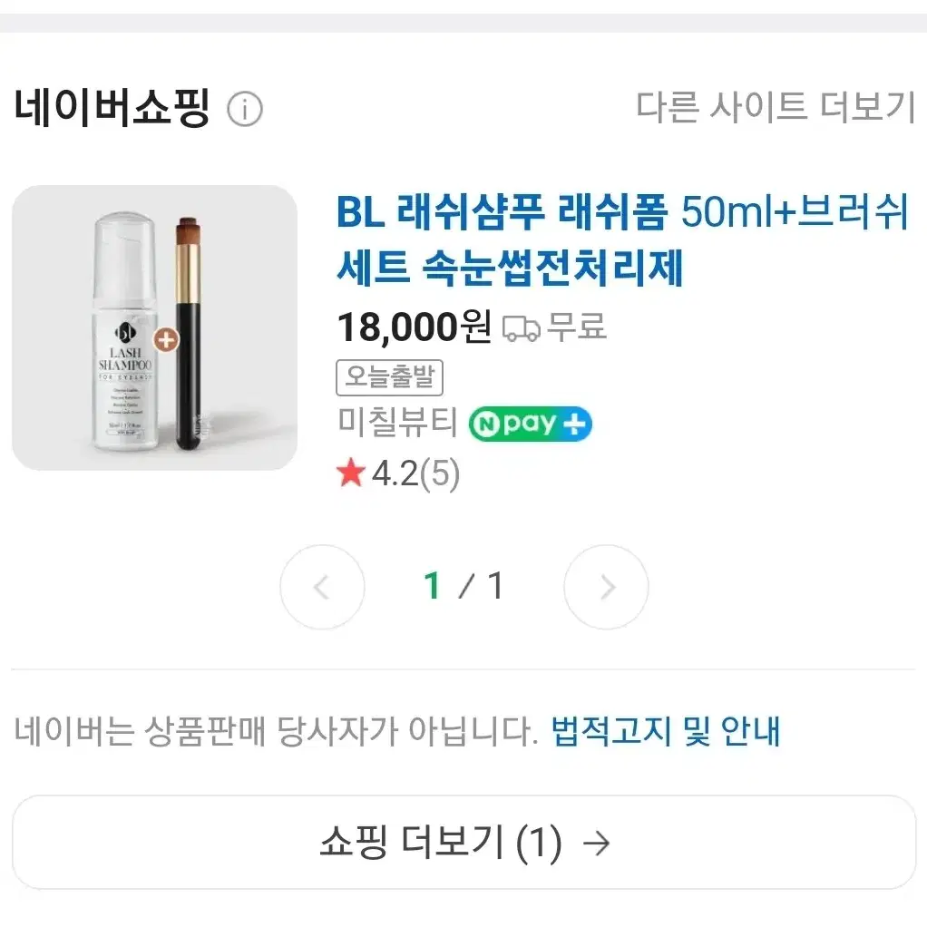Click the arrow in 쇼핑 더보기 button
This screenshot has width=927, height=927.
(x=596, y=844)
